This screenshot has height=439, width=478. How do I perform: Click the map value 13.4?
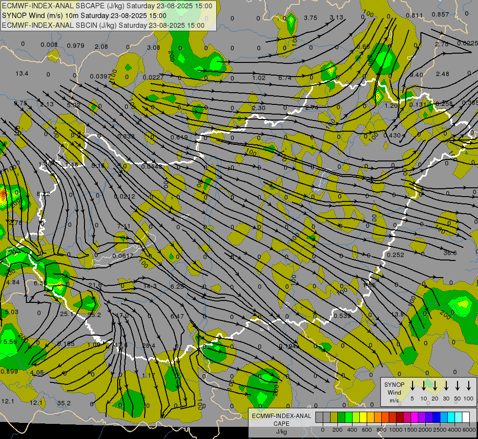[x=22, y=74]
